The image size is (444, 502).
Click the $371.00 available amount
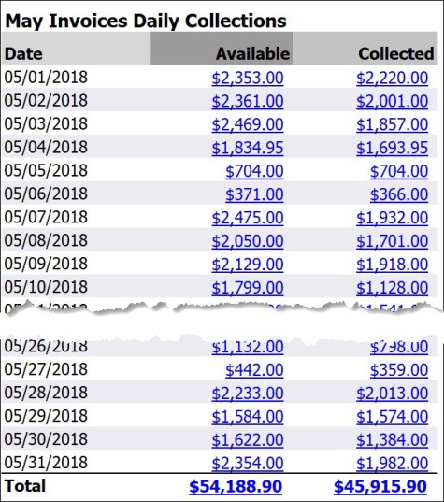click(254, 194)
